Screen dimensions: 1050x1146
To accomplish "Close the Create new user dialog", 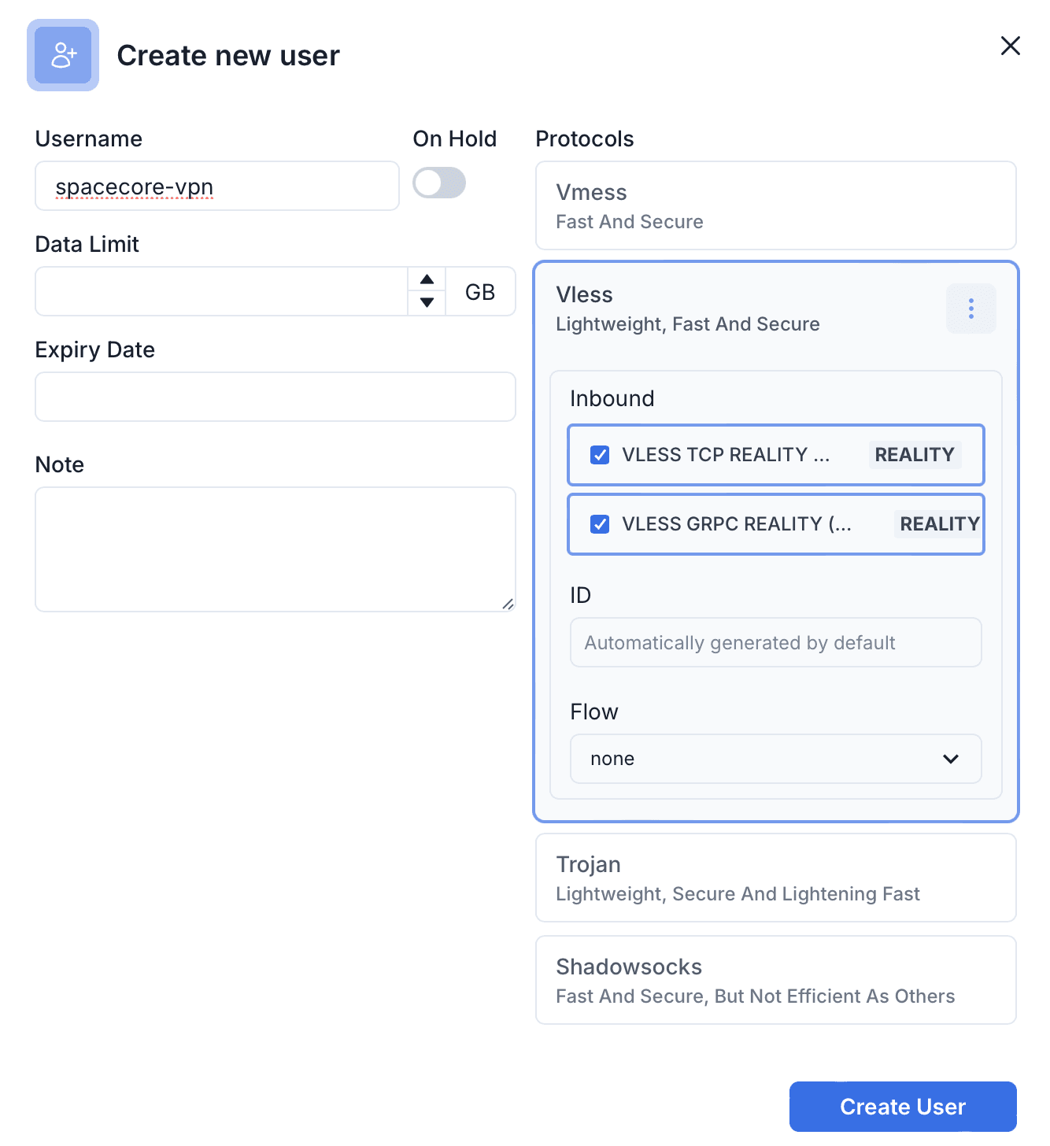I will [x=1010, y=46].
